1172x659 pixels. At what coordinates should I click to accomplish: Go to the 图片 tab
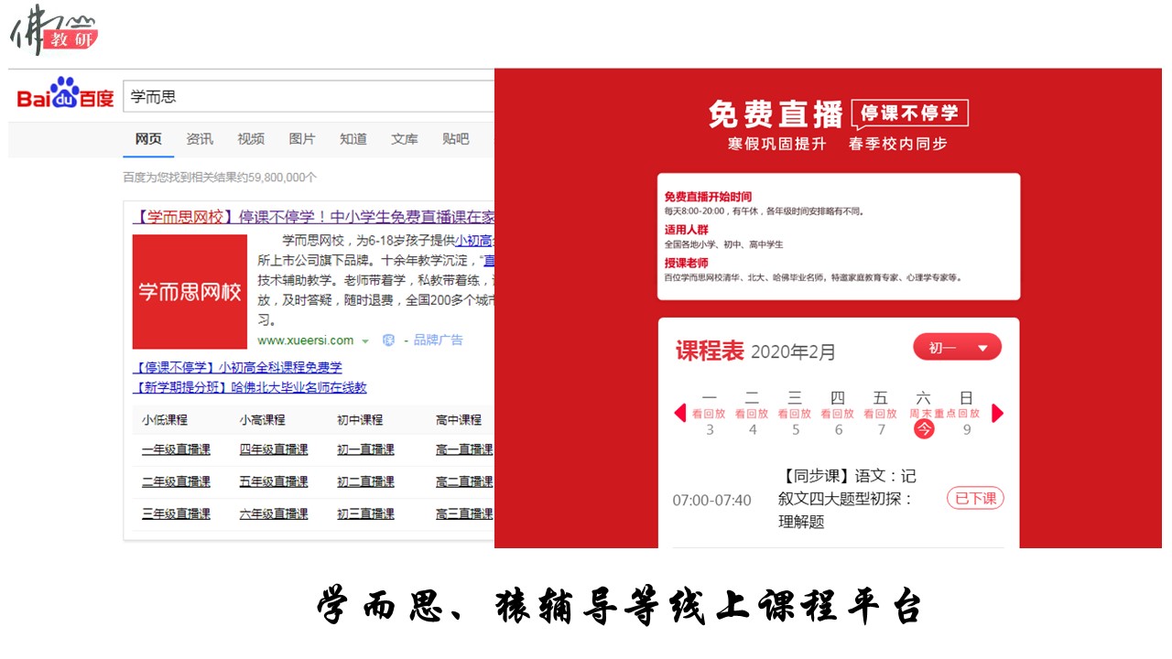(x=302, y=139)
